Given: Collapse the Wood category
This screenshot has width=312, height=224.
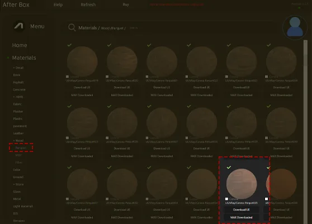Looking at the screenshot, I should click(18, 141).
